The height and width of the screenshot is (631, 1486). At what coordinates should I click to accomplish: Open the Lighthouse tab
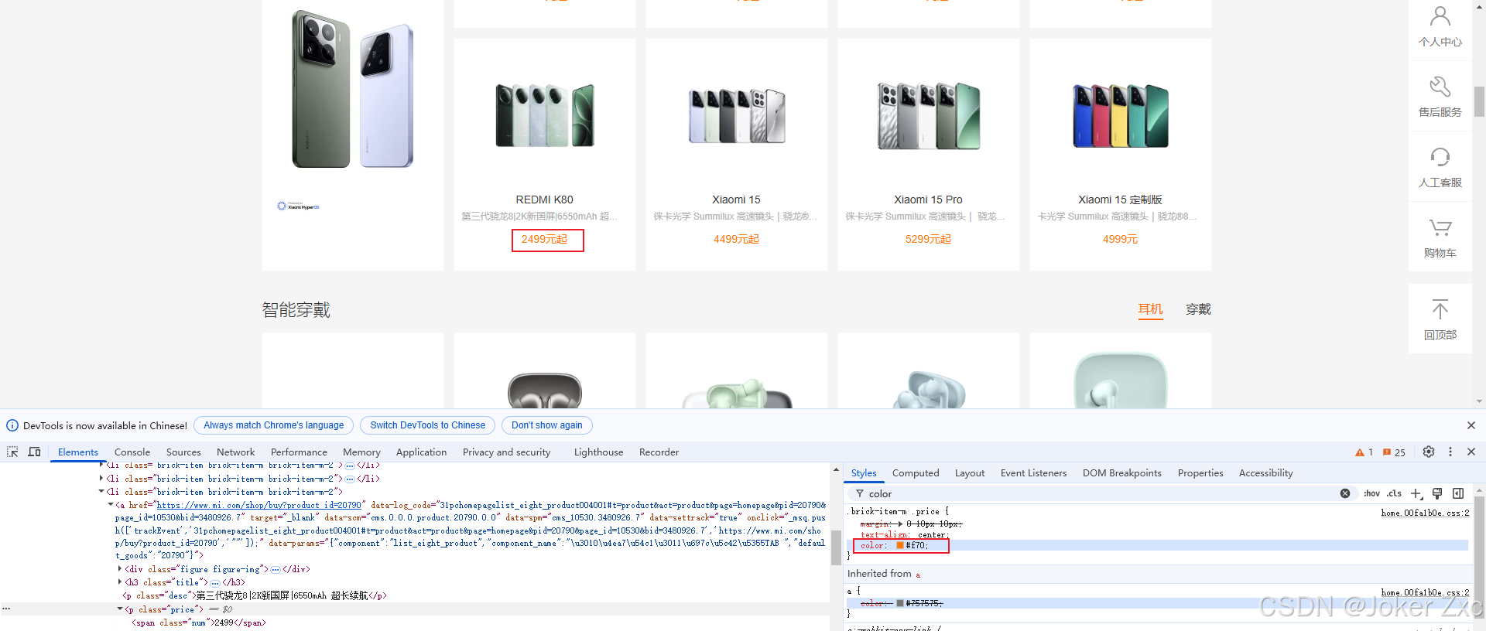point(598,452)
